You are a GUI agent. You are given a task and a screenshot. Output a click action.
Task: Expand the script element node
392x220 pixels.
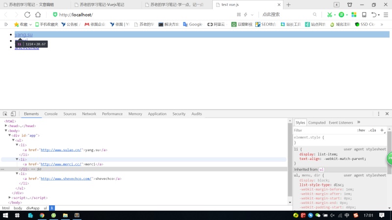point(10,198)
